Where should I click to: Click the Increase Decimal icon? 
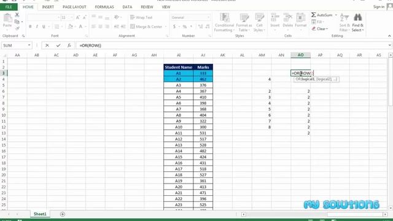200,26
